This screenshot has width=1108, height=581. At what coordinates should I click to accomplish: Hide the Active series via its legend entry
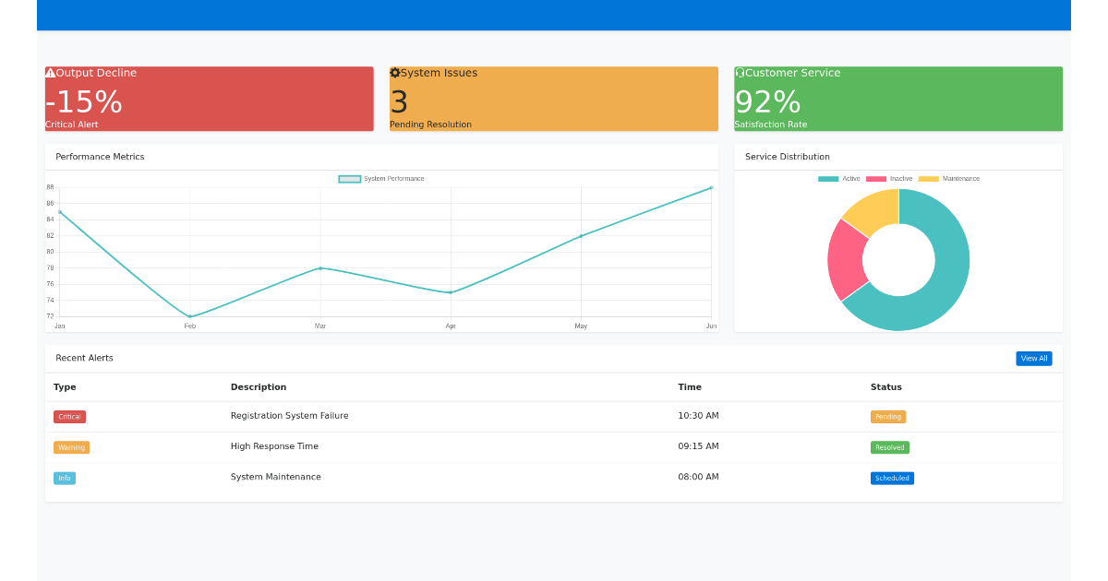838,178
